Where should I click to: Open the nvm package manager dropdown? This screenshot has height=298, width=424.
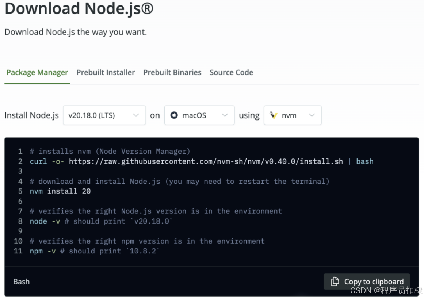[293, 115]
